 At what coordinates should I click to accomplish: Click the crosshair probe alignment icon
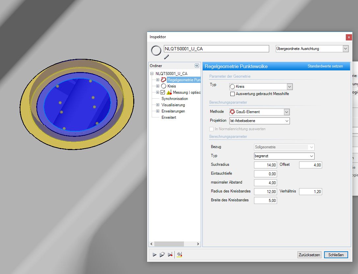[179, 254]
